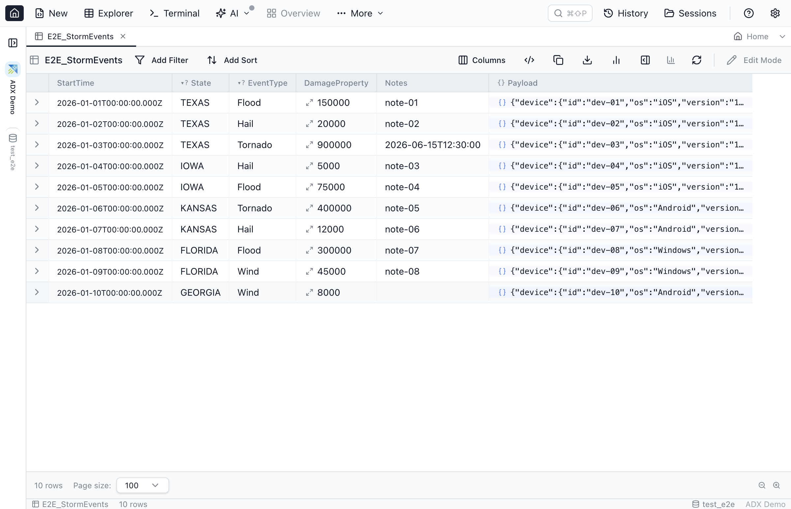Viewport: 791px width, 509px height.
Task: Open the help question mark icon
Action: [749, 13]
